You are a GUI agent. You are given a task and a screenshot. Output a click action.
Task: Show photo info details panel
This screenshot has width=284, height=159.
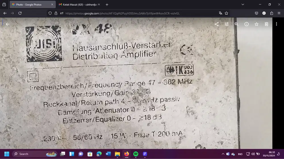coord(247,24)
